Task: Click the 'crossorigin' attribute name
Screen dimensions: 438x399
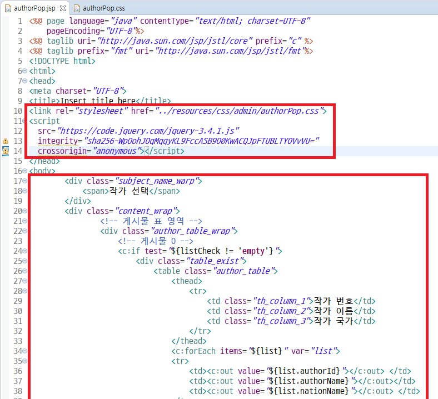Action: 62,151
